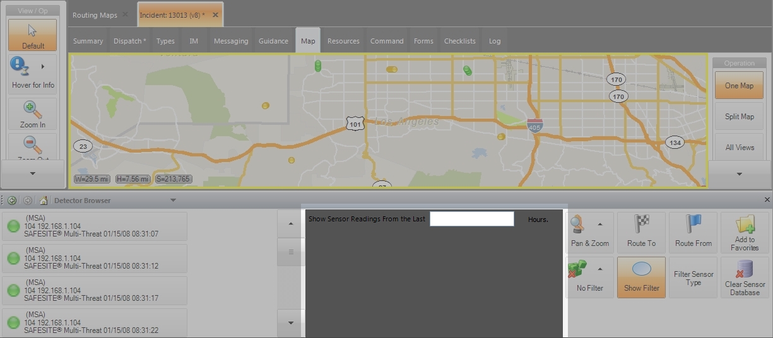773x338 pixels.
Task: Open the Forms tab
Action: coord(423,41)
